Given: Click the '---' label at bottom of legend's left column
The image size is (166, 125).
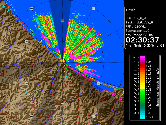Looking at the screenshot, I should coord(137,117).
